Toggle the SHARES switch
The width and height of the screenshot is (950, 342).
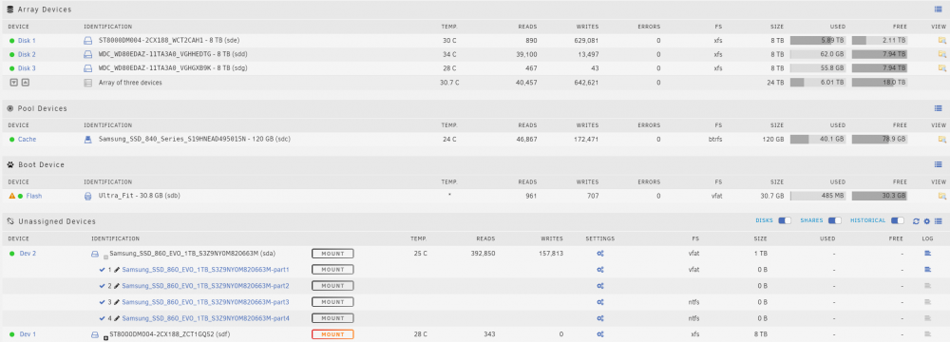835,220
